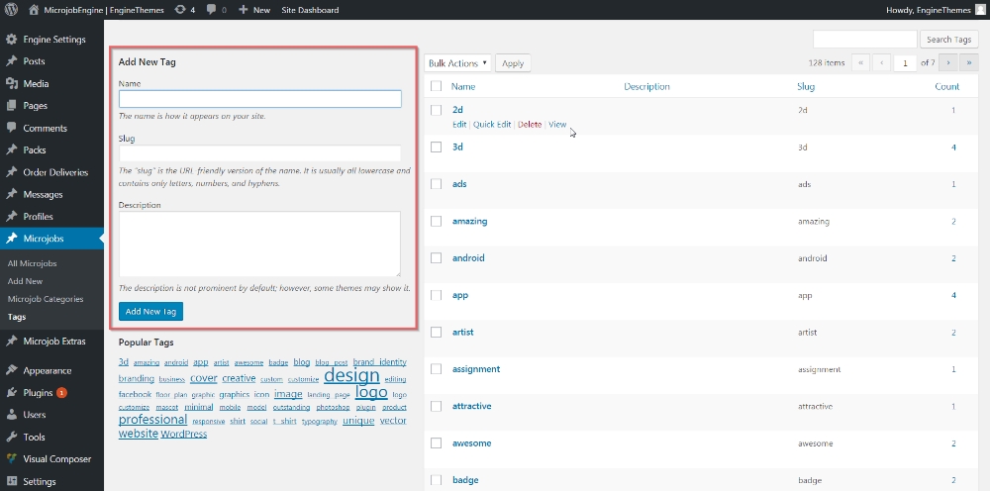Open the All Microjobs submenu item
The height and width of the screenshot is (491, 990).
coord(32,263)
